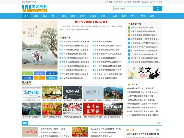The width and height of the screenshot is (184, 138).
Task: Open the 工作计划 thumbnail
Action: (32, 93)
